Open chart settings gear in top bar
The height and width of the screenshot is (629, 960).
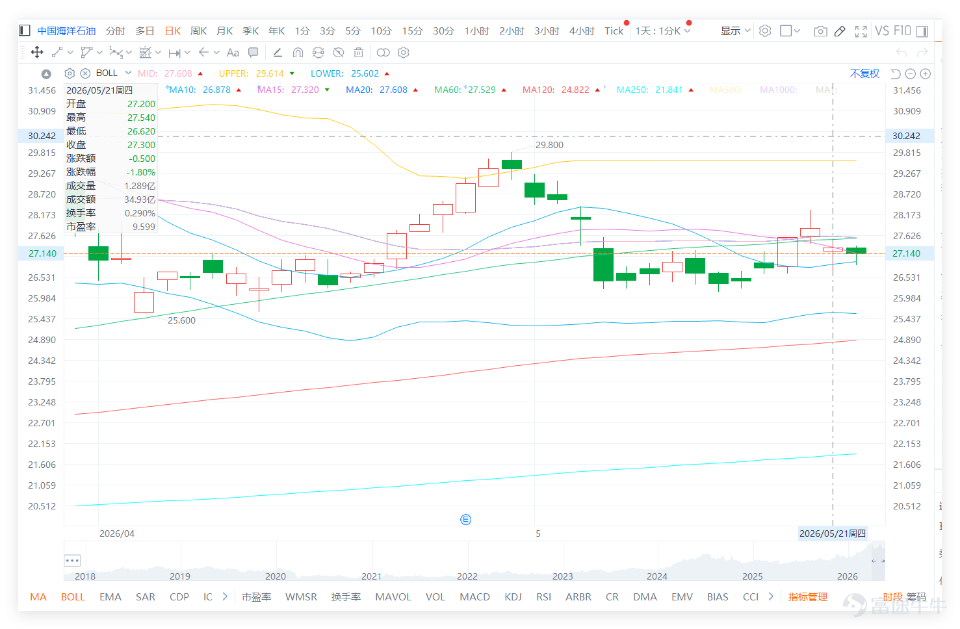click(x=765, y=31)
